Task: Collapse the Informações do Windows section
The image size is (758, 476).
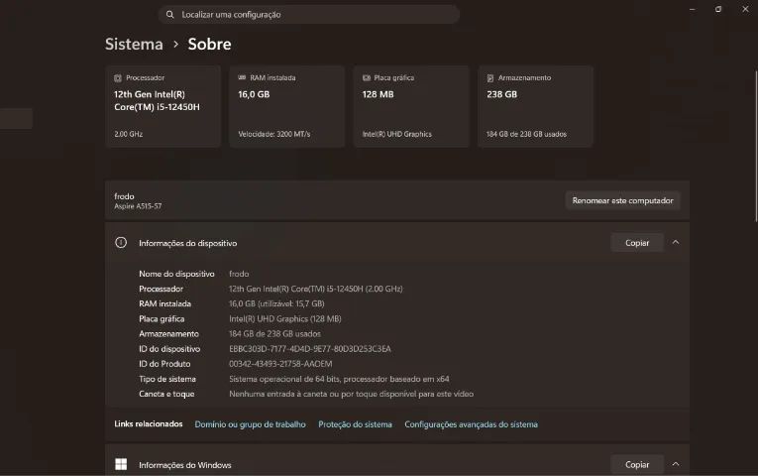Action: [676, 464]
